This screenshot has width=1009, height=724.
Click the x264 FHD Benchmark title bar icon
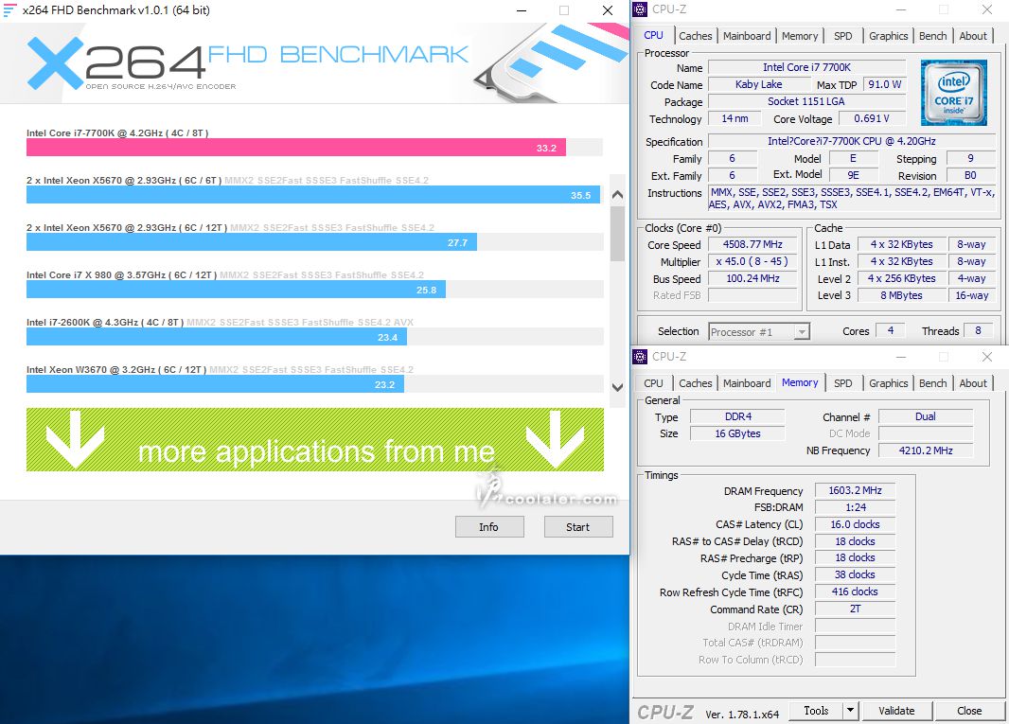coord(9,9)
